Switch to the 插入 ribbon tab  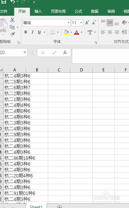click(38, 11)
